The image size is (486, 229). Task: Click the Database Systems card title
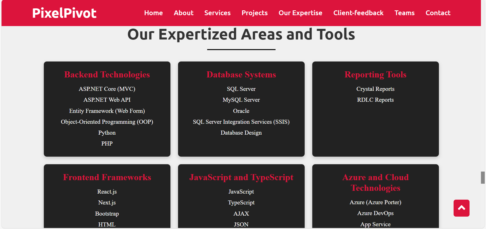click(241, 75)
